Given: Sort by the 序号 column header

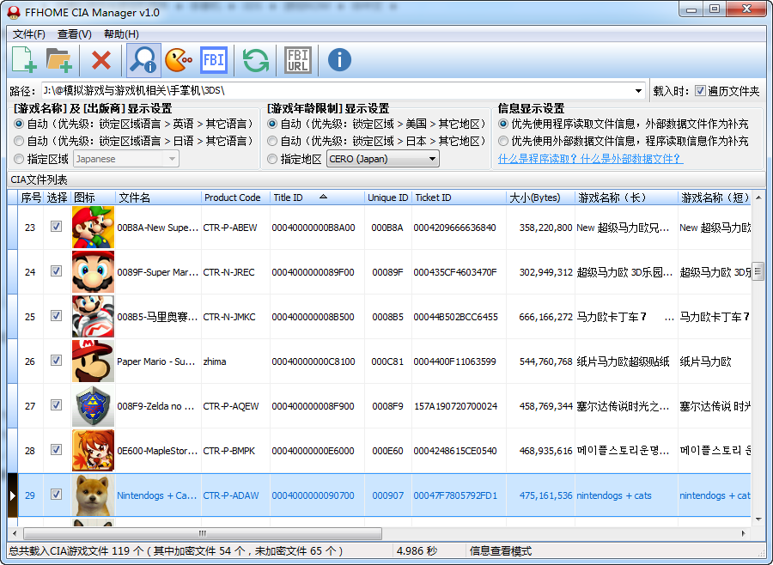Looking at the screenshot, I should point(31,197).
